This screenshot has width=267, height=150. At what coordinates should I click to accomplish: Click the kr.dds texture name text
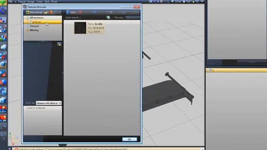pos(98,24)
